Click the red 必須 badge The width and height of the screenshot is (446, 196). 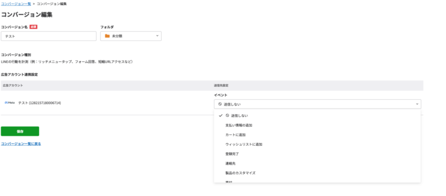pos(33,27)
